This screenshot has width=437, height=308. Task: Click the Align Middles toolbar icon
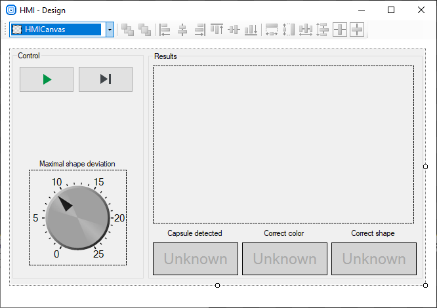[x=234, y=29]
